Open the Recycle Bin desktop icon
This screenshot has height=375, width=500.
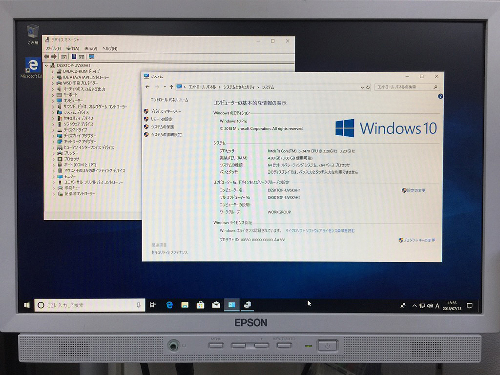(x=33, y=35)
